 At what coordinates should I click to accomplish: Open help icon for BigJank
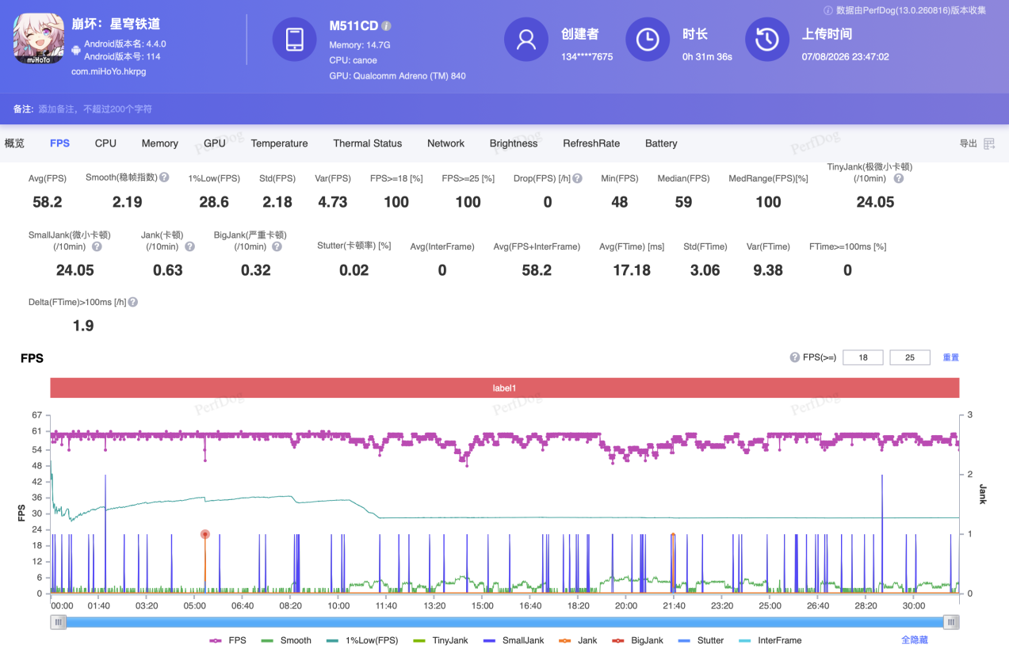[277, 246]
